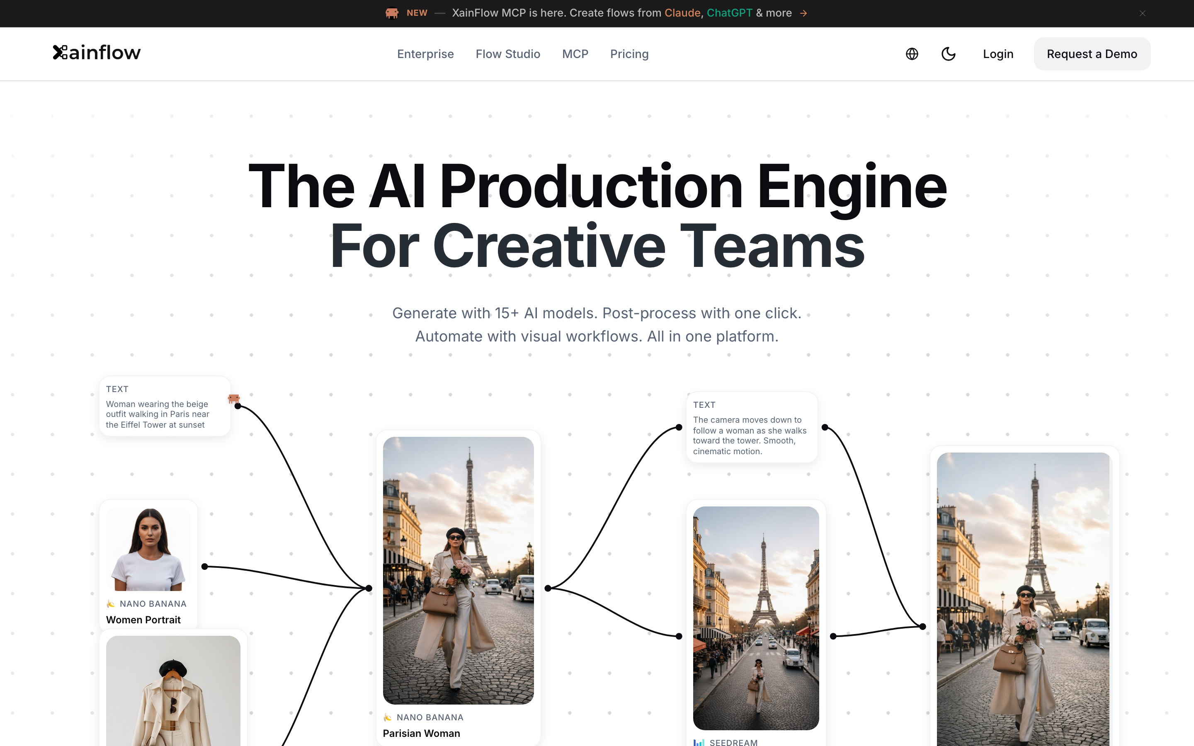Select the Women Portrait thumbnail
The image size is (1194, 746).
click(x=148, y=549)
